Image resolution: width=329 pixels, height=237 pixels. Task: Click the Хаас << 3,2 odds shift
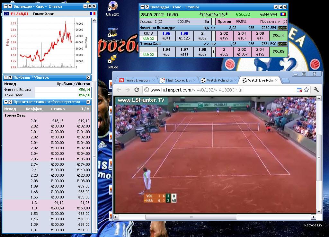tap(209, 44)
